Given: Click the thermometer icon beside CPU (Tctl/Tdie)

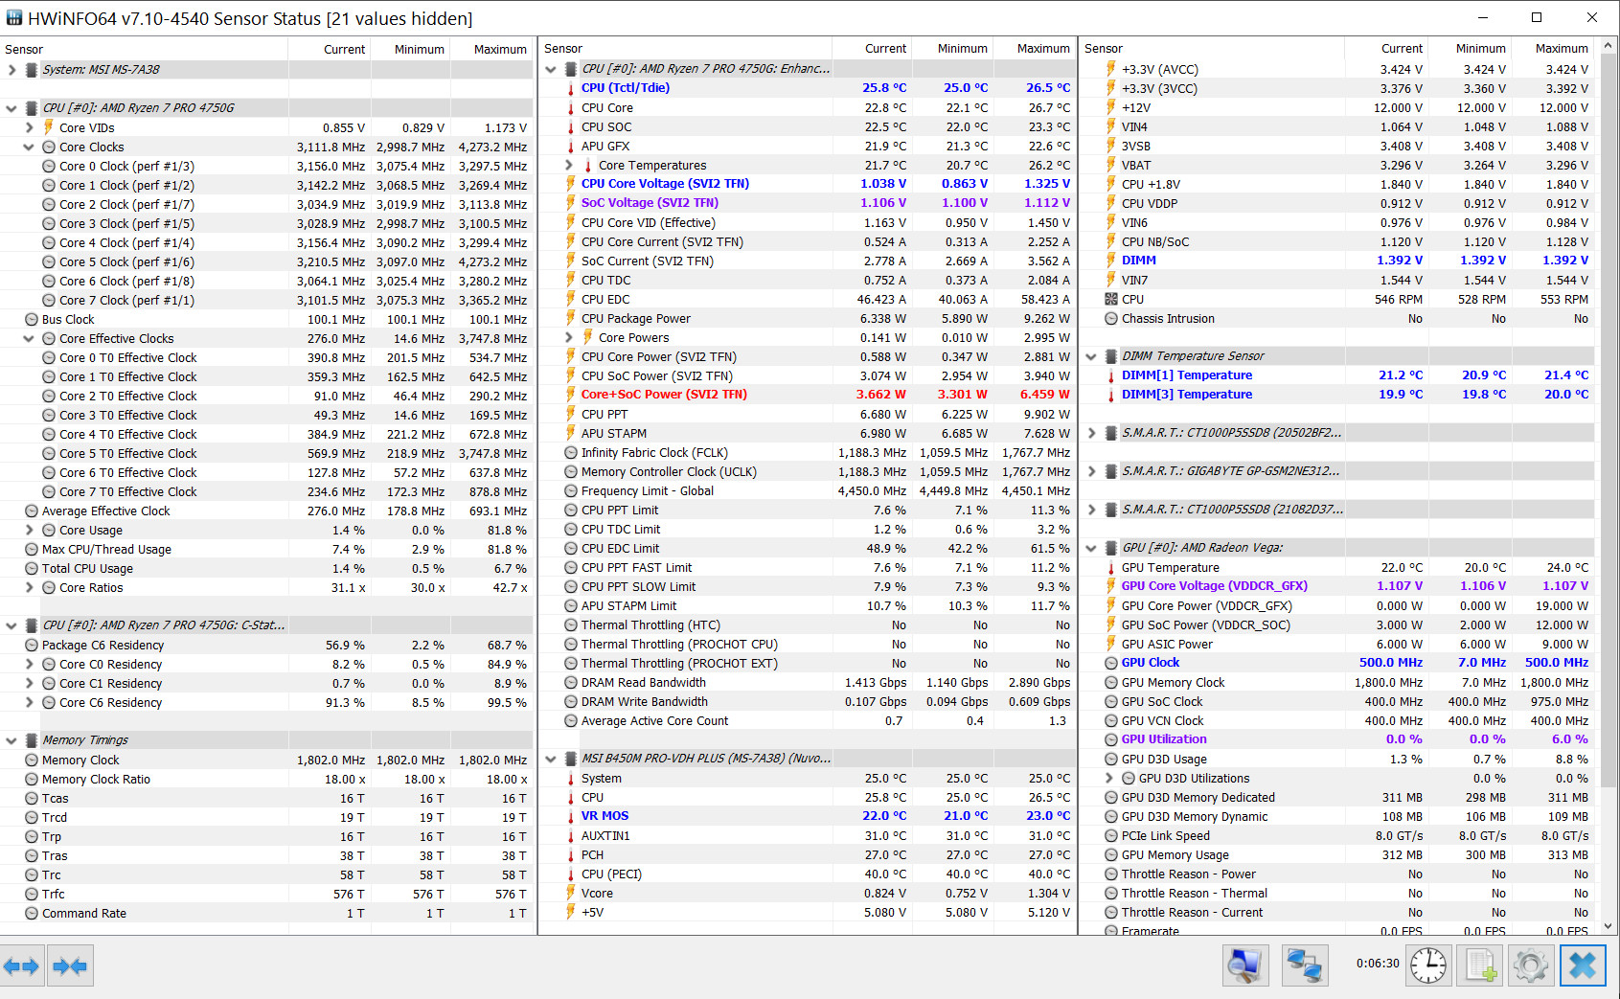Looking at the screenshot, I should click(571, 88).
